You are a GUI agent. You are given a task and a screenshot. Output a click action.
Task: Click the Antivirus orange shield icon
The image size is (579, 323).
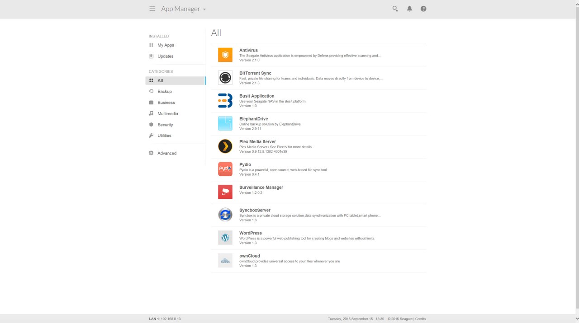point(225,55)
